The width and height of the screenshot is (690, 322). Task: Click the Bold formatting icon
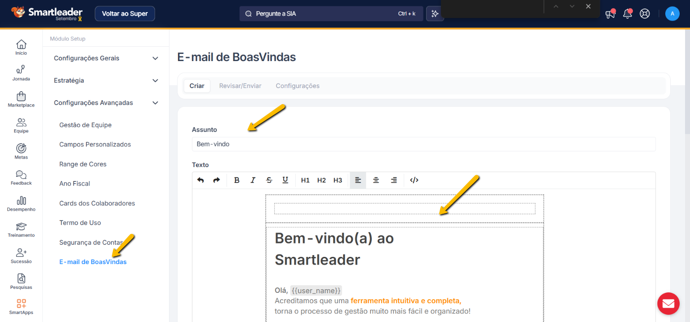point(237,180)
